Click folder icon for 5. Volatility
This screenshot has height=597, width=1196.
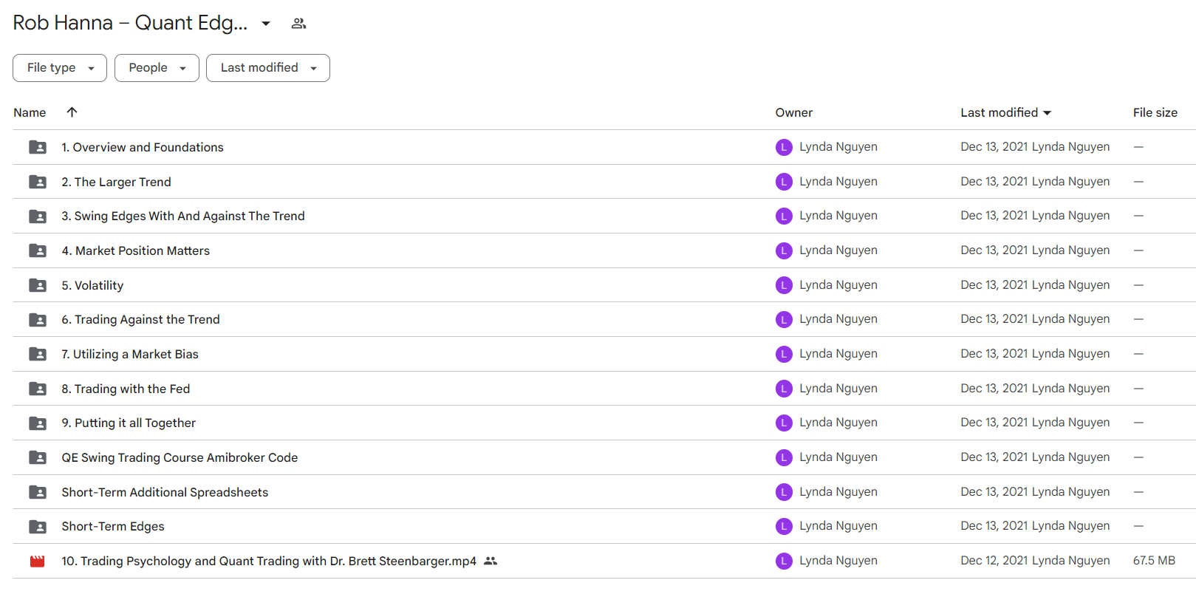point(38,285)
